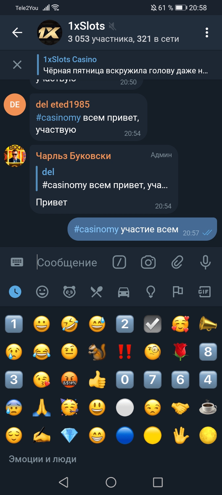Open the camera from message bar
This screenshot has height=495, width=222.
point(148,262)
